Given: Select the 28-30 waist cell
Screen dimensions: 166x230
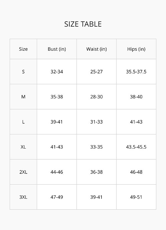Looking at the screenshot, I should 96,97.
